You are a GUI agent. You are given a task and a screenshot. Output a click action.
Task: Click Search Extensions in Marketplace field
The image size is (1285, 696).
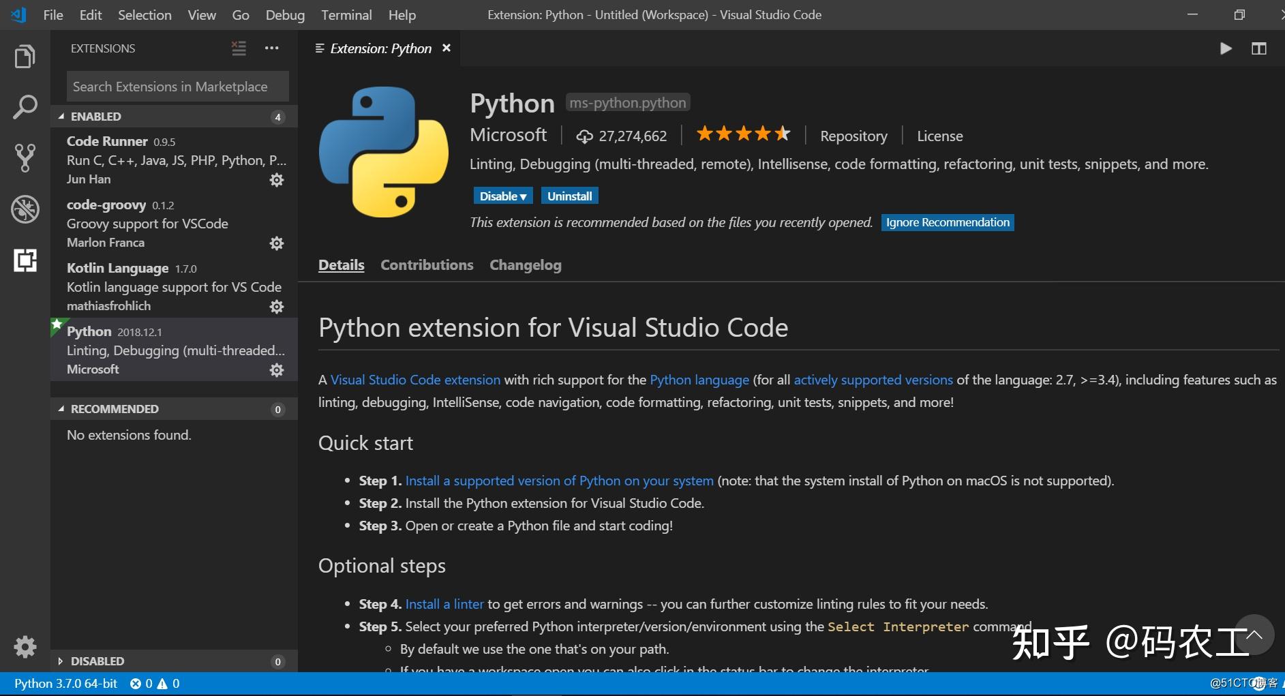[177, 87]
